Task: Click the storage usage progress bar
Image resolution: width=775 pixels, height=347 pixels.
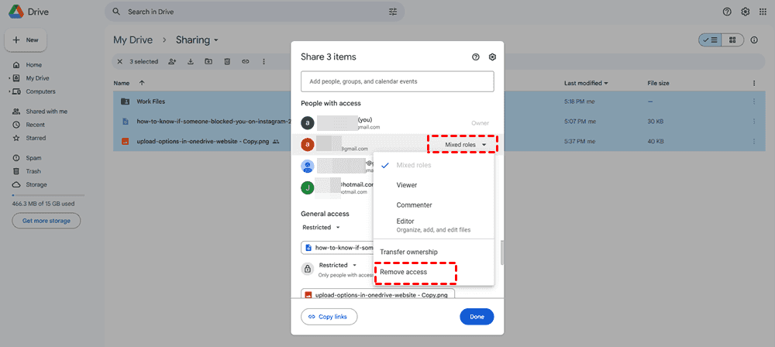Action: (48, 196)
